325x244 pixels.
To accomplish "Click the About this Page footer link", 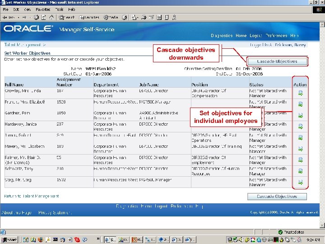I will pyautogui.click(x=17, y=212).
